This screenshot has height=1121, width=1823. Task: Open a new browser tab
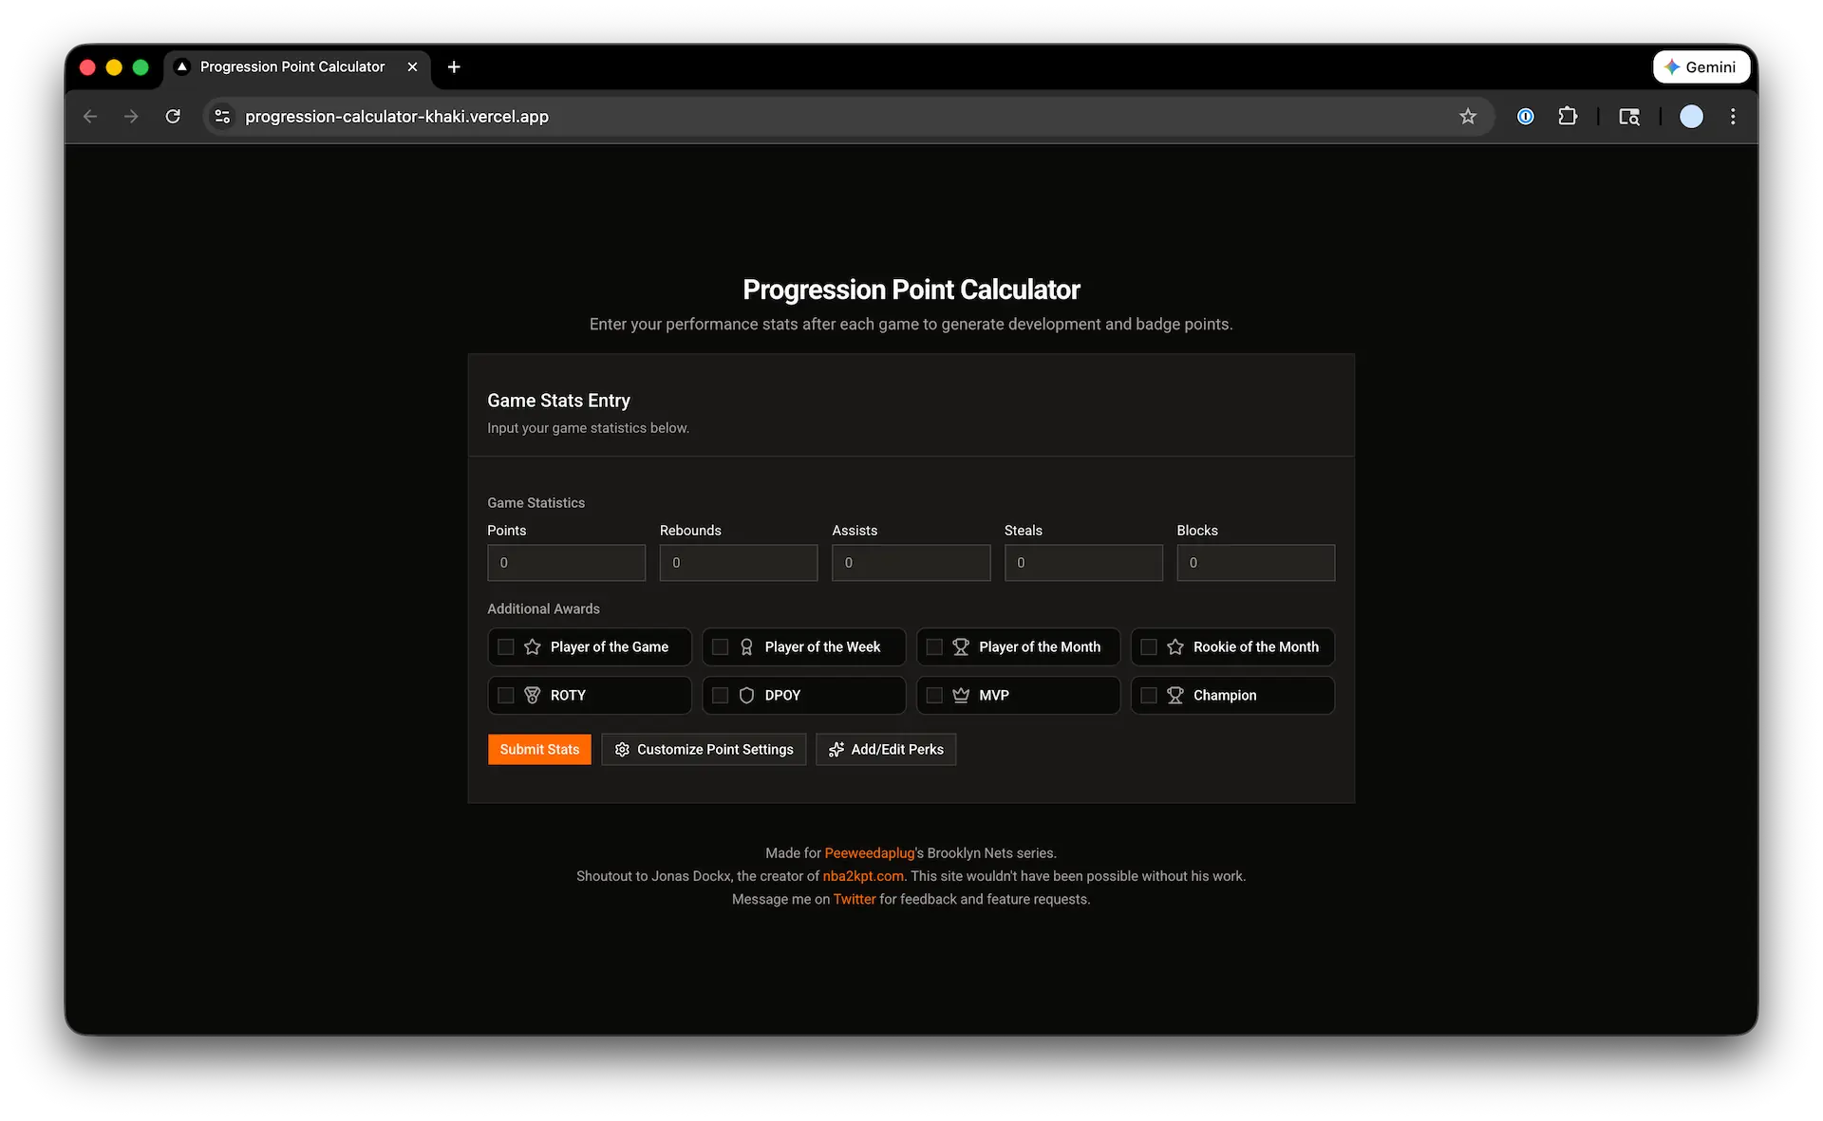[453, 66]
